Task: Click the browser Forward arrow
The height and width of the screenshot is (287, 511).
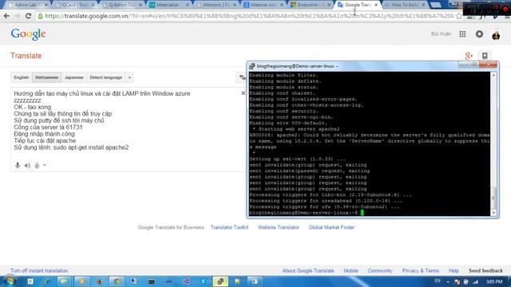Action: pos(18,16)
